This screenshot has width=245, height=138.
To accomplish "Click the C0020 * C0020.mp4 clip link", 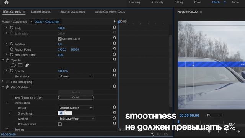I will pyautogui.click(x=47, y=22).
